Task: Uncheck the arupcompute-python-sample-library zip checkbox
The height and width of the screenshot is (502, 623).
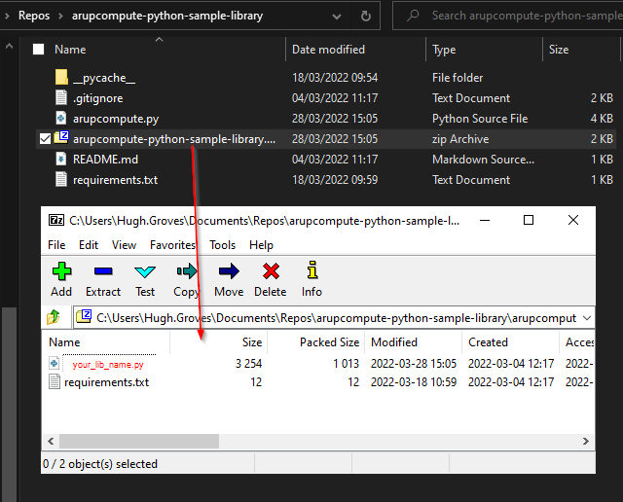Action: 46,139
